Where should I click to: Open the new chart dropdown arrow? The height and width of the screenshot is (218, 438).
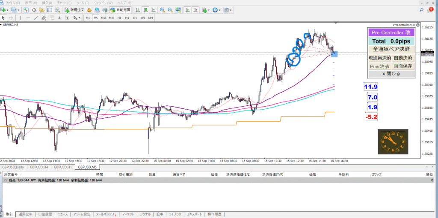click(8, 10)
